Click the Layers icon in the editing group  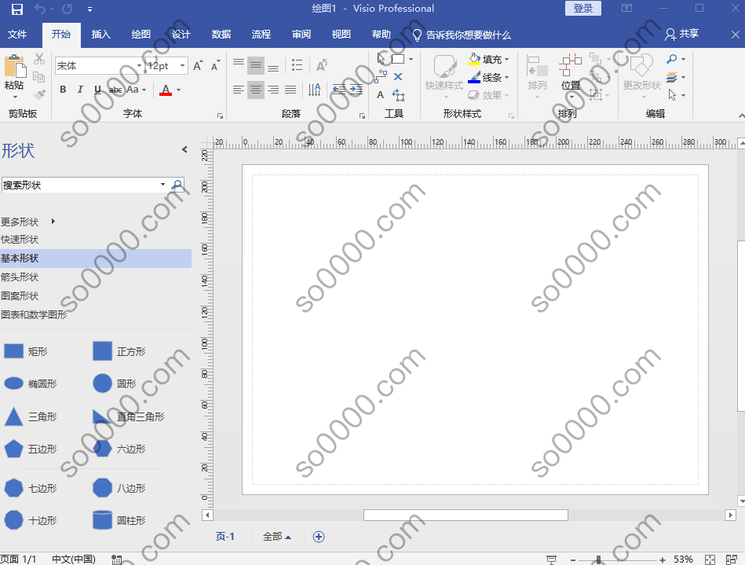671,77
